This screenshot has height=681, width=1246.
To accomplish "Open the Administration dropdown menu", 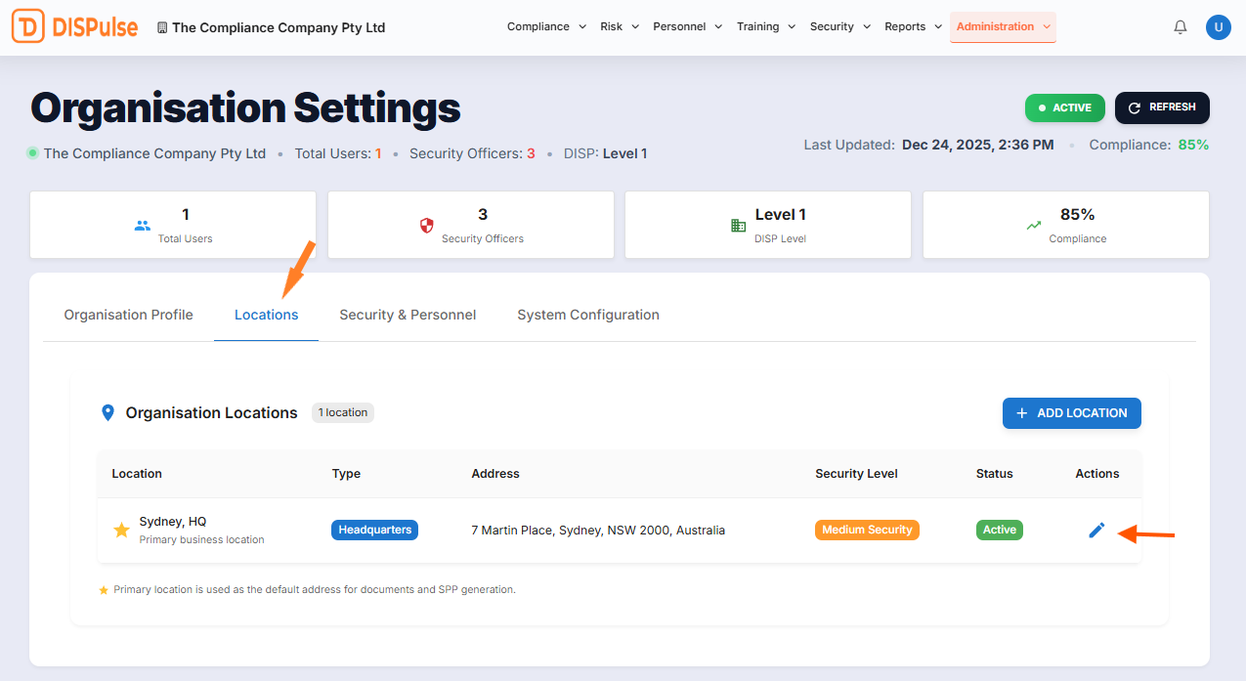I will pos(1003,27).
